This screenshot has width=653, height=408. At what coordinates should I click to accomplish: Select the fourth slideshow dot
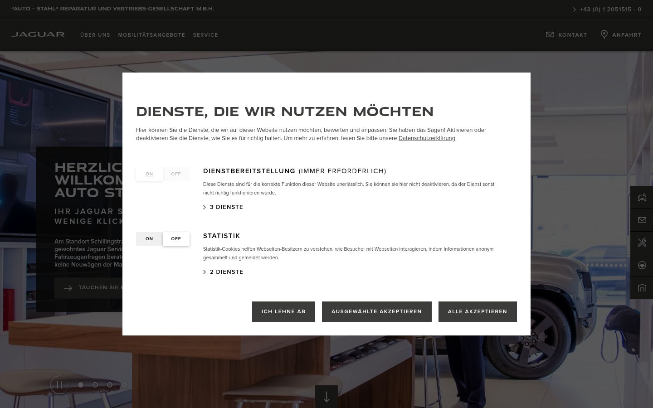[124, 385]
